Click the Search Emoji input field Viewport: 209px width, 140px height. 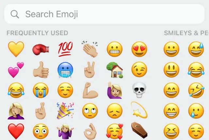[x=104, y=14]
